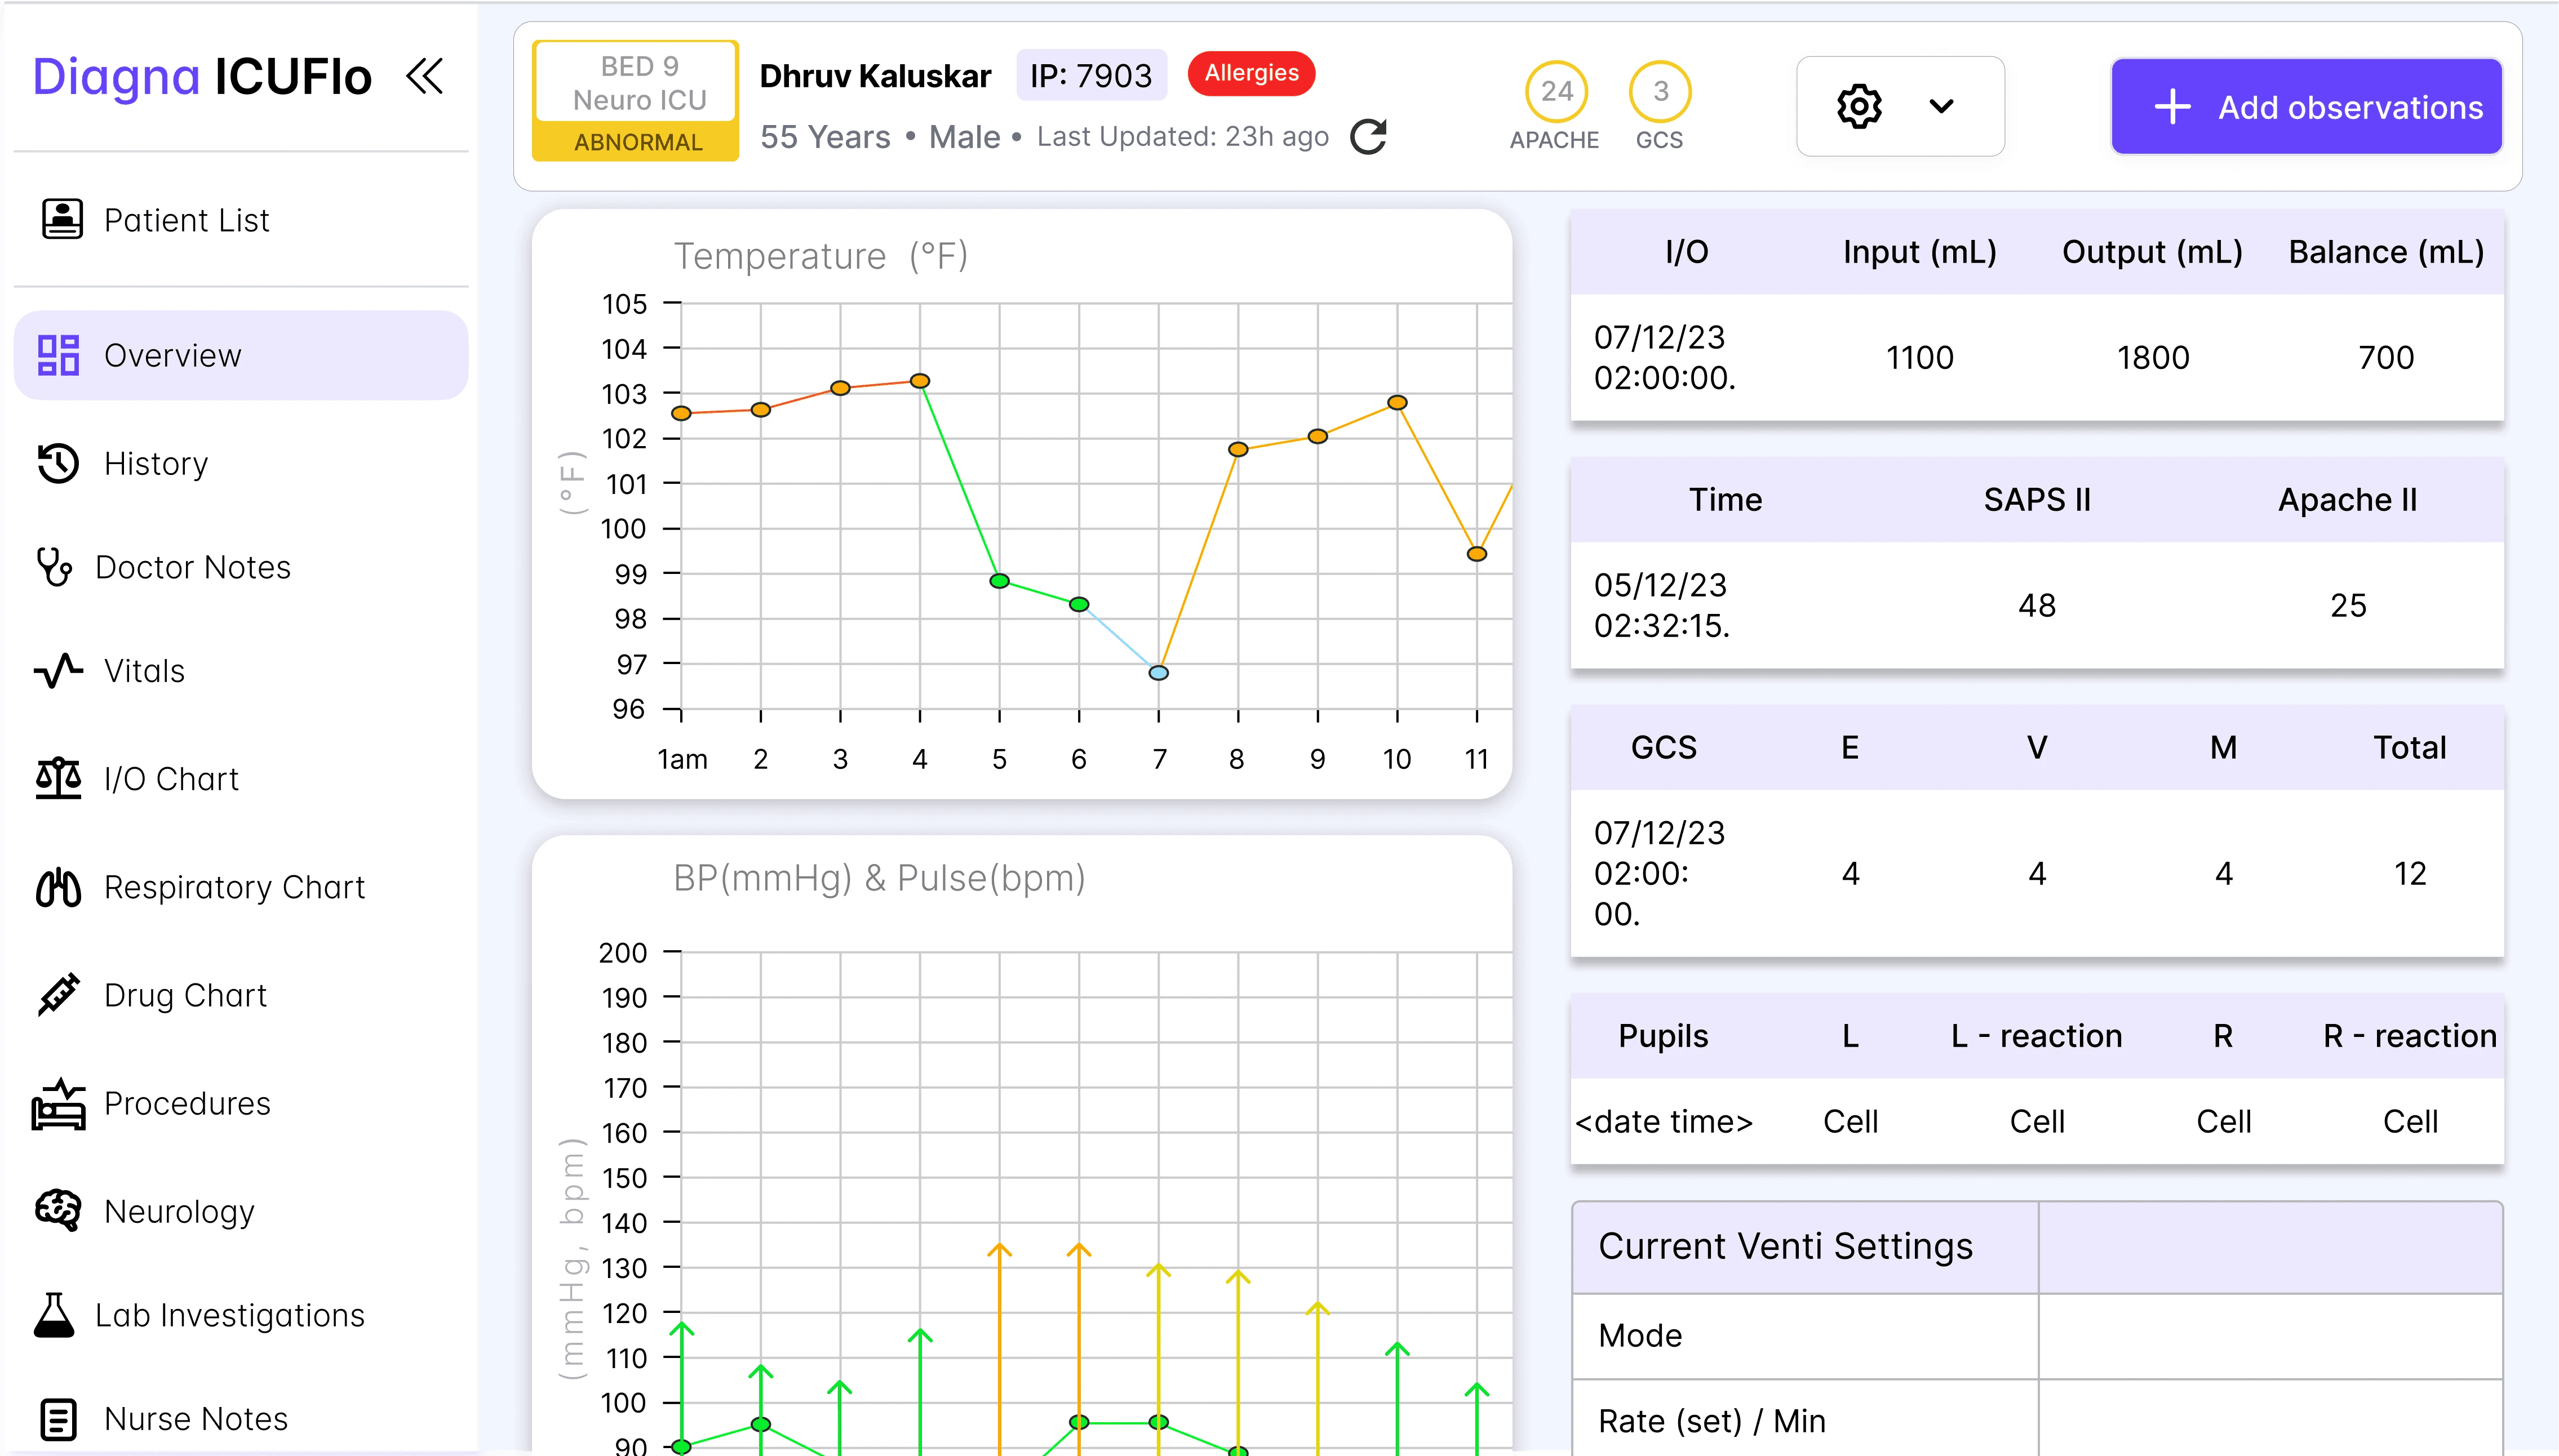Click Apache II value 25
The width and height of the screenshot is (2559, 1456).
(2348, 605)
